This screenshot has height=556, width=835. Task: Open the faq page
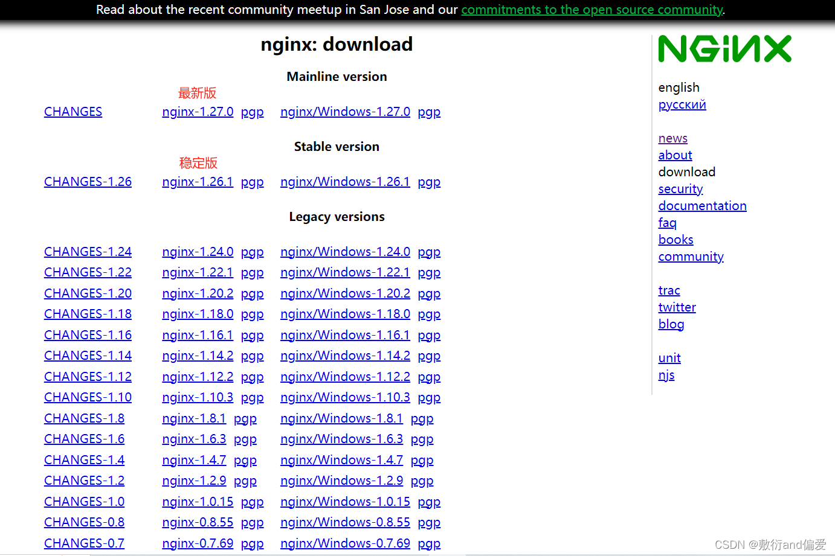pos(667,223)
